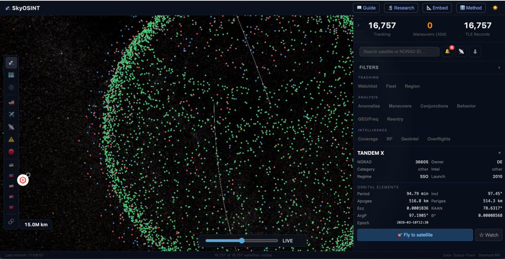Select the ship tracking icon in the sidebar
This screenshot has height=259, width=505.
click(x=11, y=102)
